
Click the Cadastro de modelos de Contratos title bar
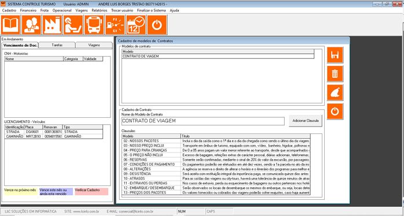233,41
